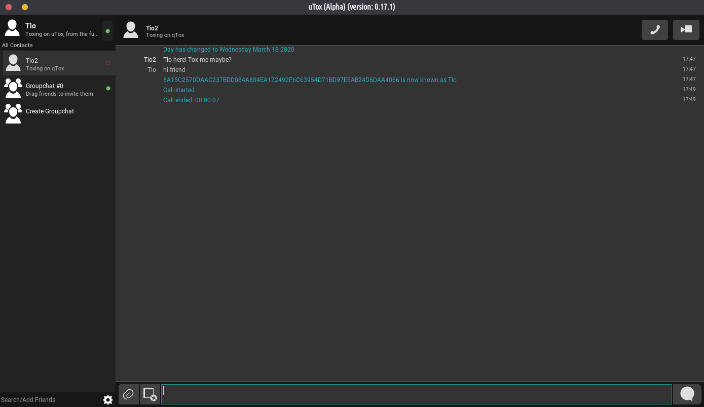Click the Tio2 name in the chat header

[x=152, y=28]
